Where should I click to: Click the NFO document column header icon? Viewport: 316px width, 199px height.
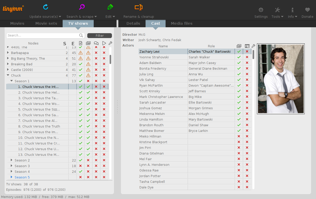81,43
